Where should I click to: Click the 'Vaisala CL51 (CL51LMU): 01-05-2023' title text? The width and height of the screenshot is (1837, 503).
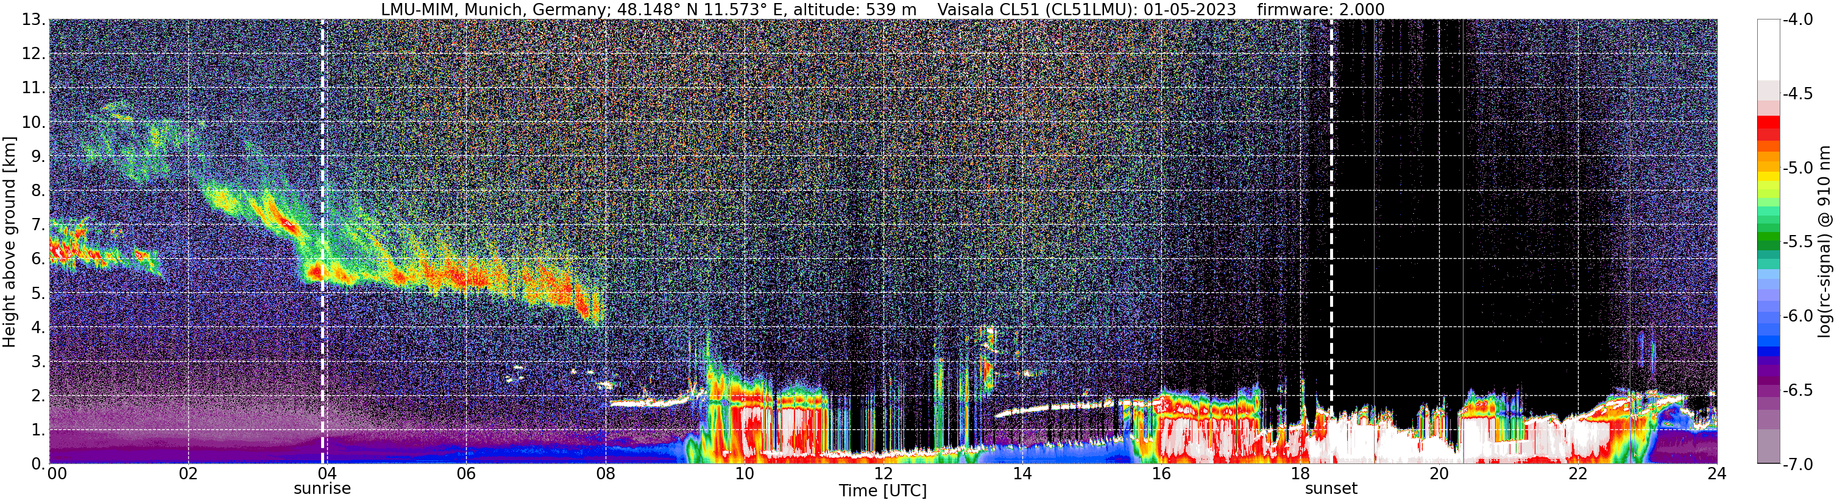(x=1086, y=9)
